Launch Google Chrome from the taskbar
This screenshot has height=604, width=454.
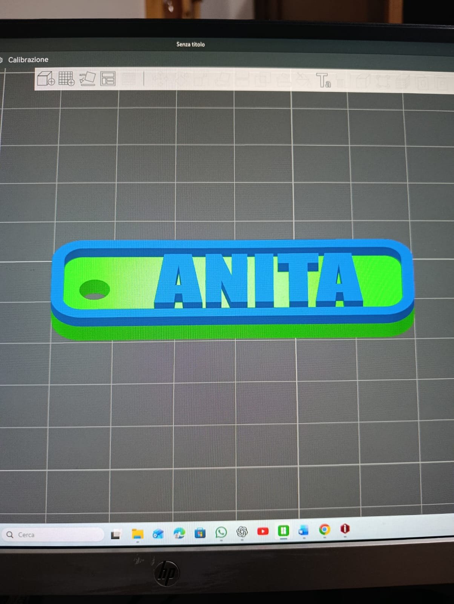point(324,530)
